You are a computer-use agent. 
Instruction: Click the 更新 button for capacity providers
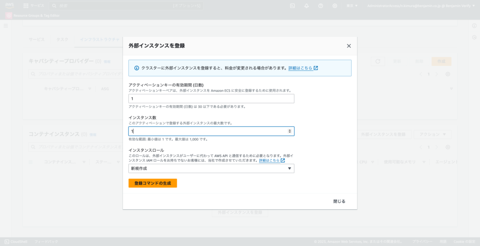pyautogui.click(x=397, y=61)
